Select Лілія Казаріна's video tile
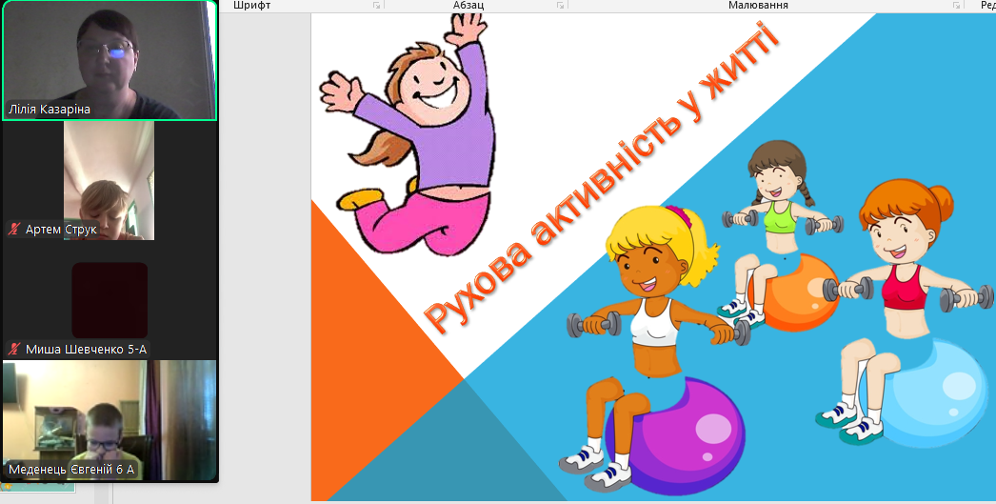The width and height of the screenshot is (996, 504). click(x=110, y=60)
